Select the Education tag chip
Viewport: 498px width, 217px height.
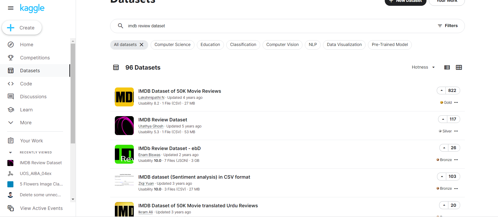(x=210, y=45)
